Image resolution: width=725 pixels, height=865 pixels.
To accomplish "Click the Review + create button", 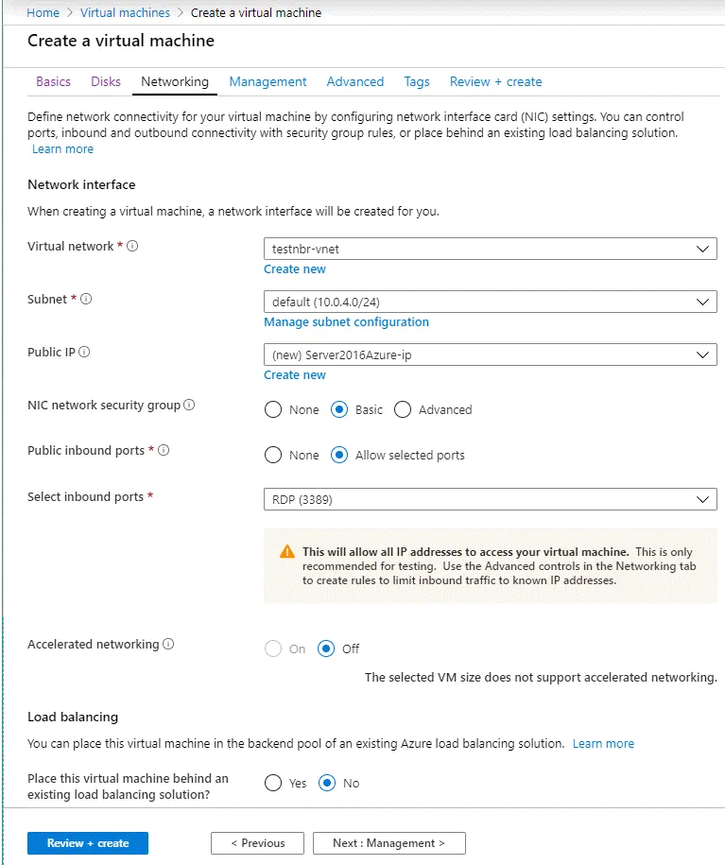I will click(88, 843).
